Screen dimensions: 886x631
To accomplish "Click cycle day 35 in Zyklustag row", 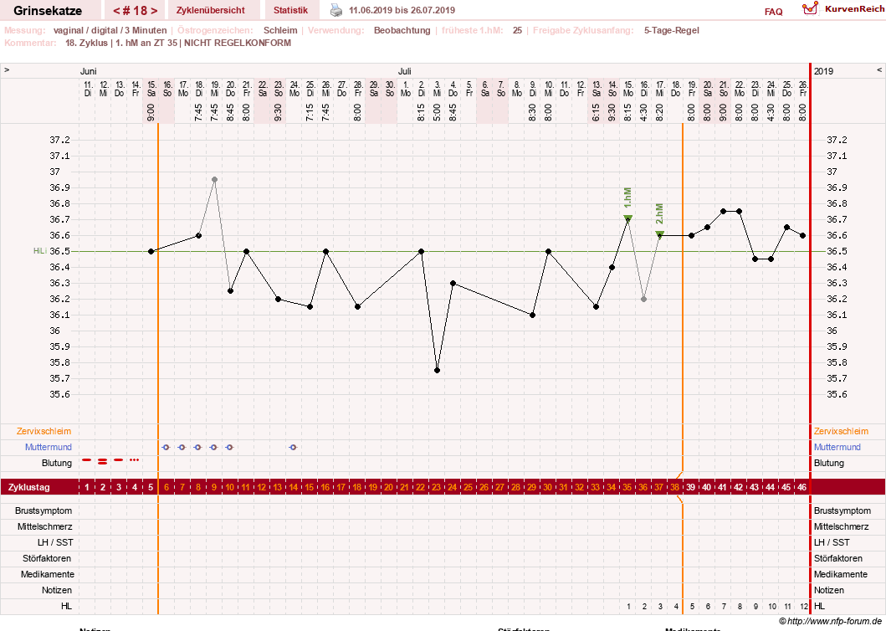I will (627, 487).
